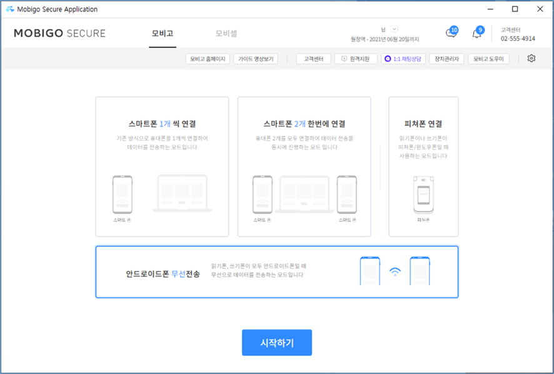Open the settings gear icon
The width and height of the screenshot is (554, 374).
click(x=531, y=59)
